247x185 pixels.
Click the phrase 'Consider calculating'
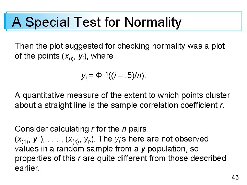(52, 129)
